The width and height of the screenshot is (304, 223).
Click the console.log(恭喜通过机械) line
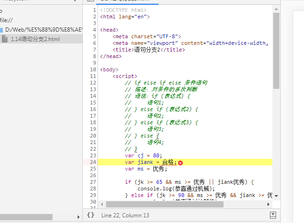[176, 189]
